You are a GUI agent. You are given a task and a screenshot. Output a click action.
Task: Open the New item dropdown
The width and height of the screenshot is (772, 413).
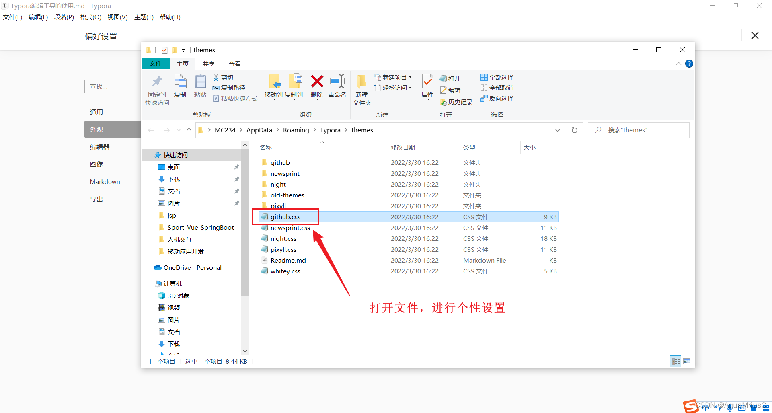pos(393,77)
